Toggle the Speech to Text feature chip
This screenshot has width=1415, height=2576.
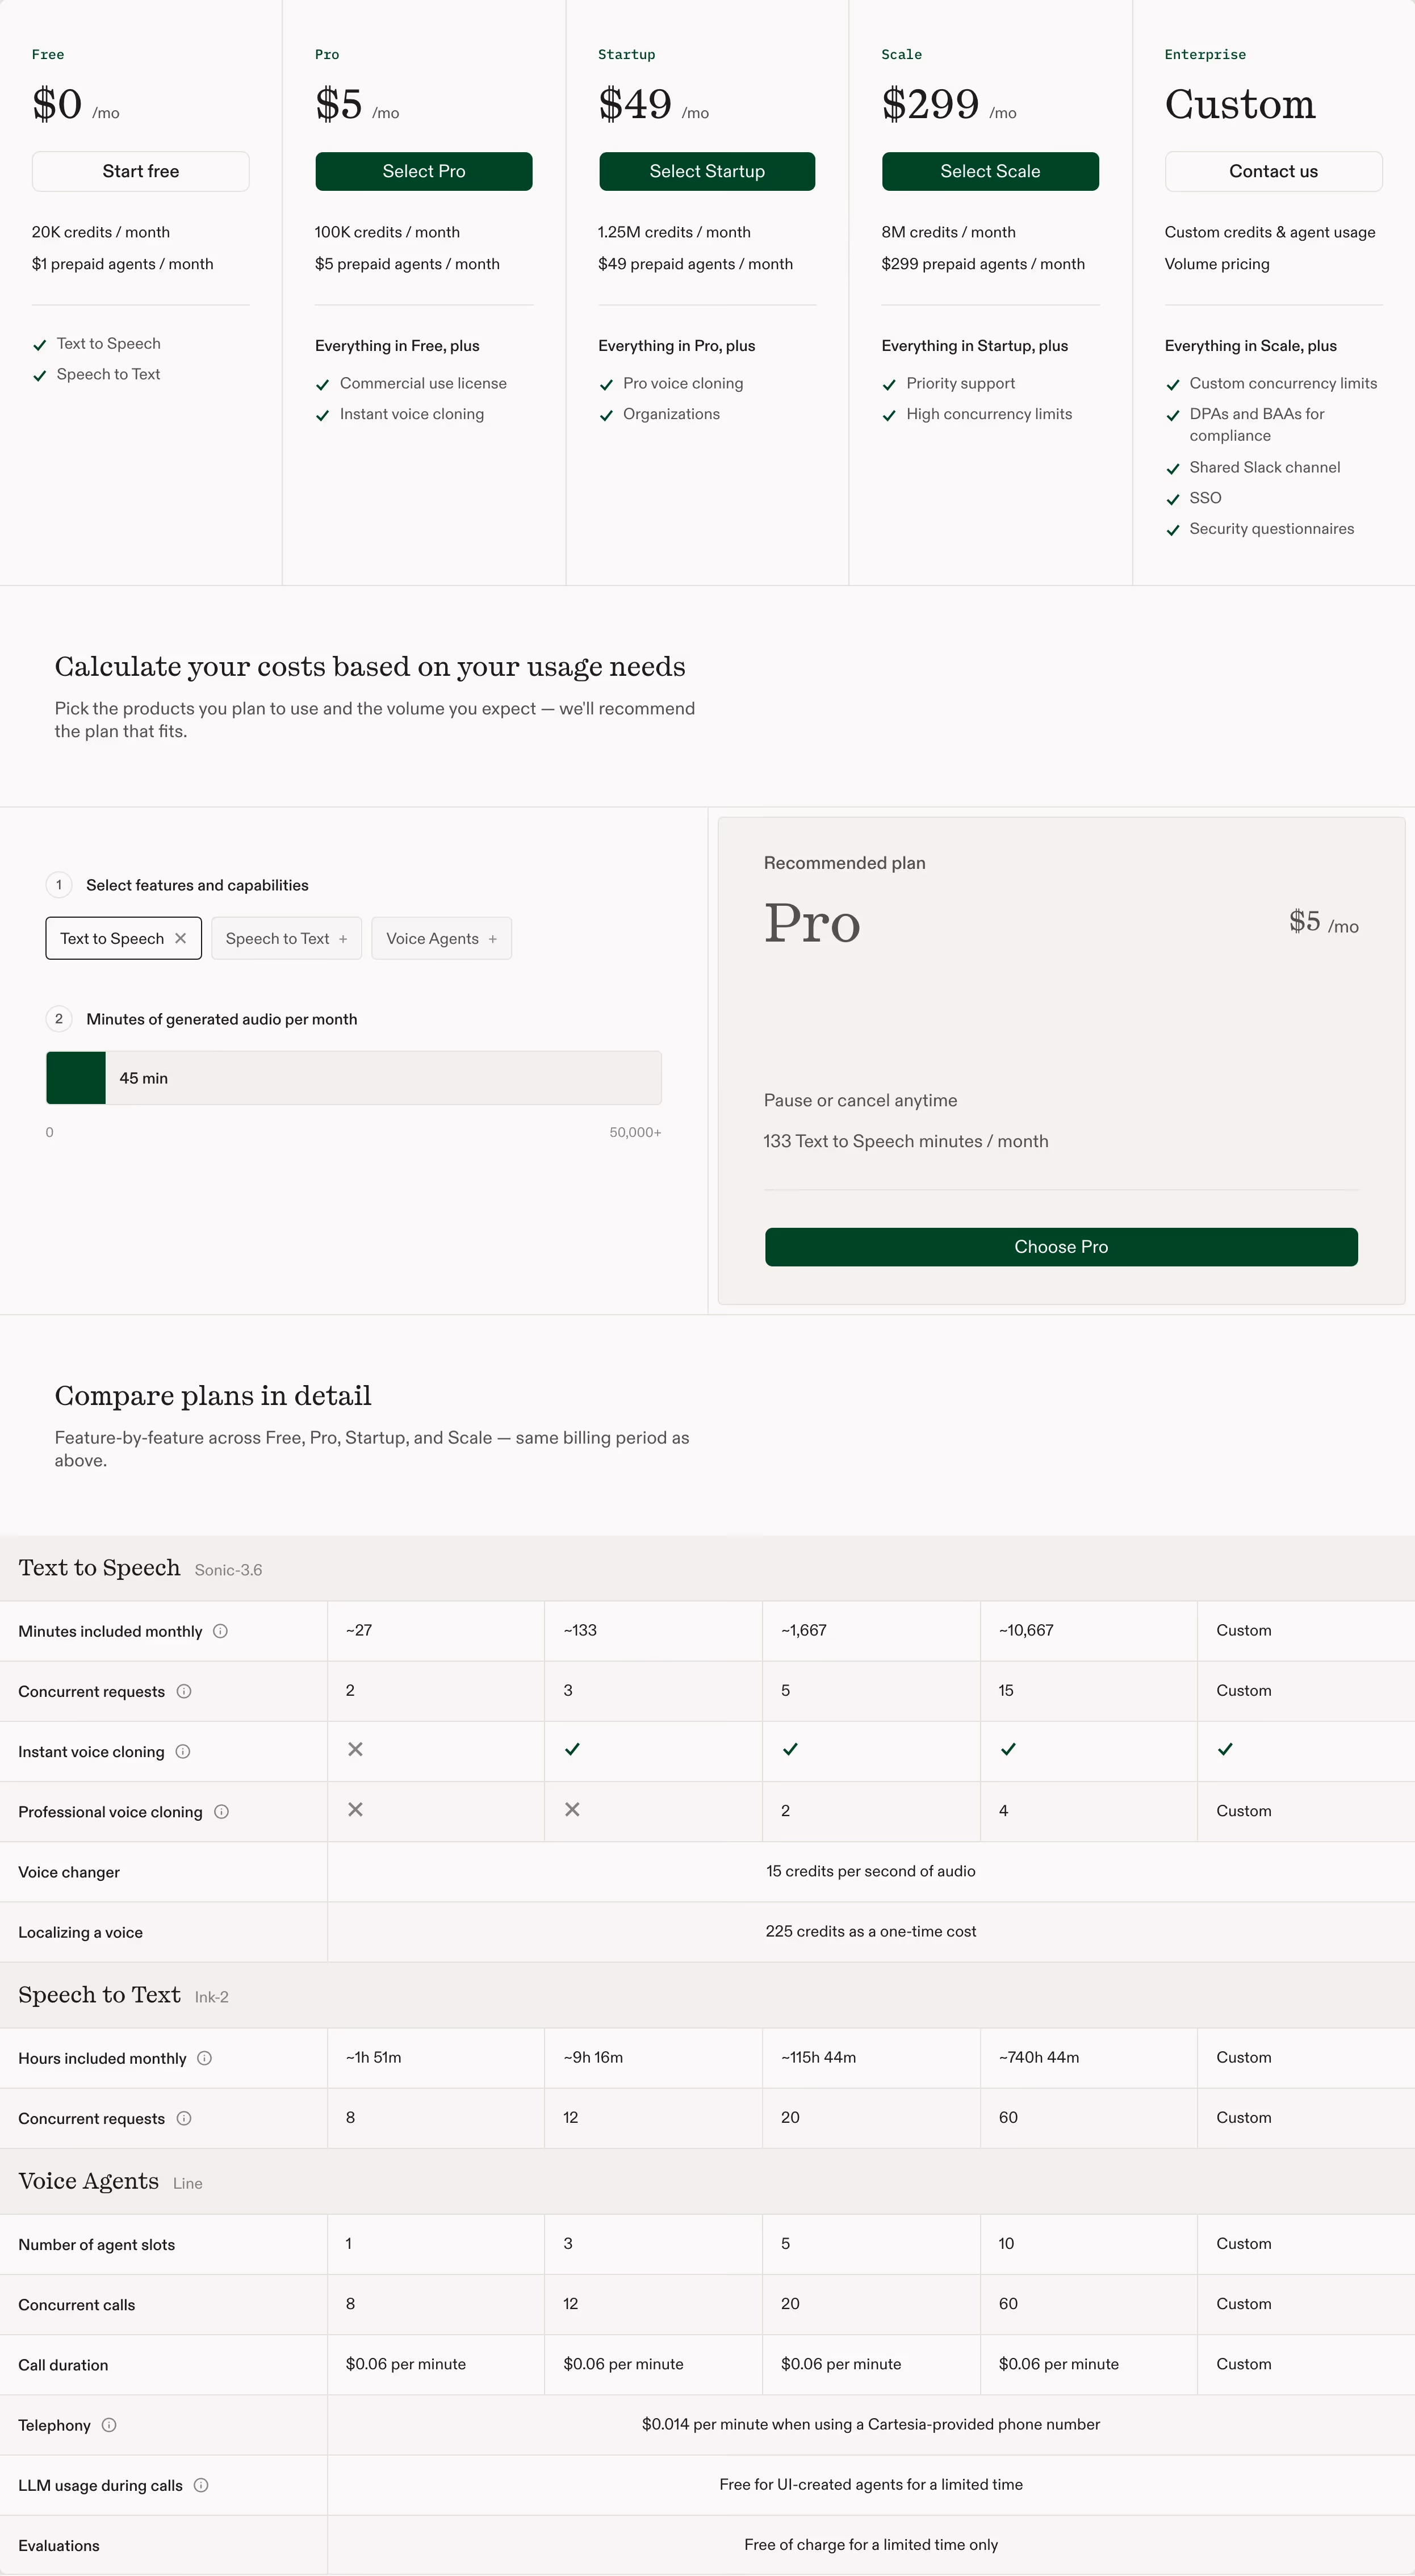(x=286, y=938)
